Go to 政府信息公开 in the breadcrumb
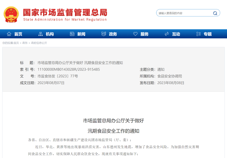 [x=39, y=43]
